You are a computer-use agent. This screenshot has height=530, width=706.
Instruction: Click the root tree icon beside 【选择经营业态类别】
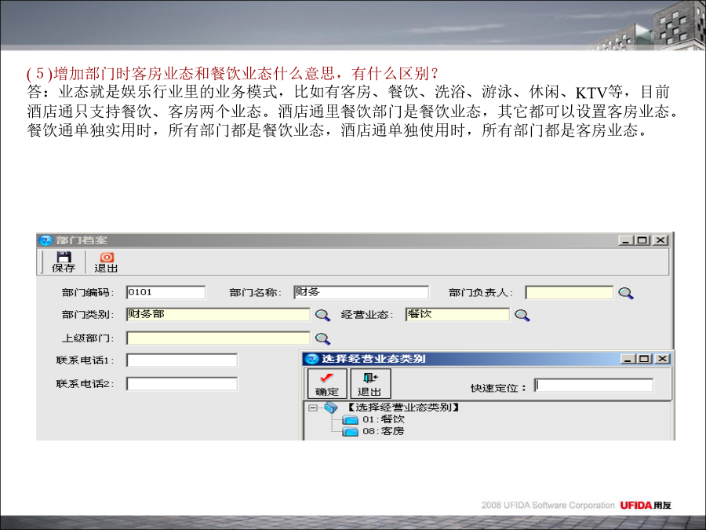pos(331,408)
